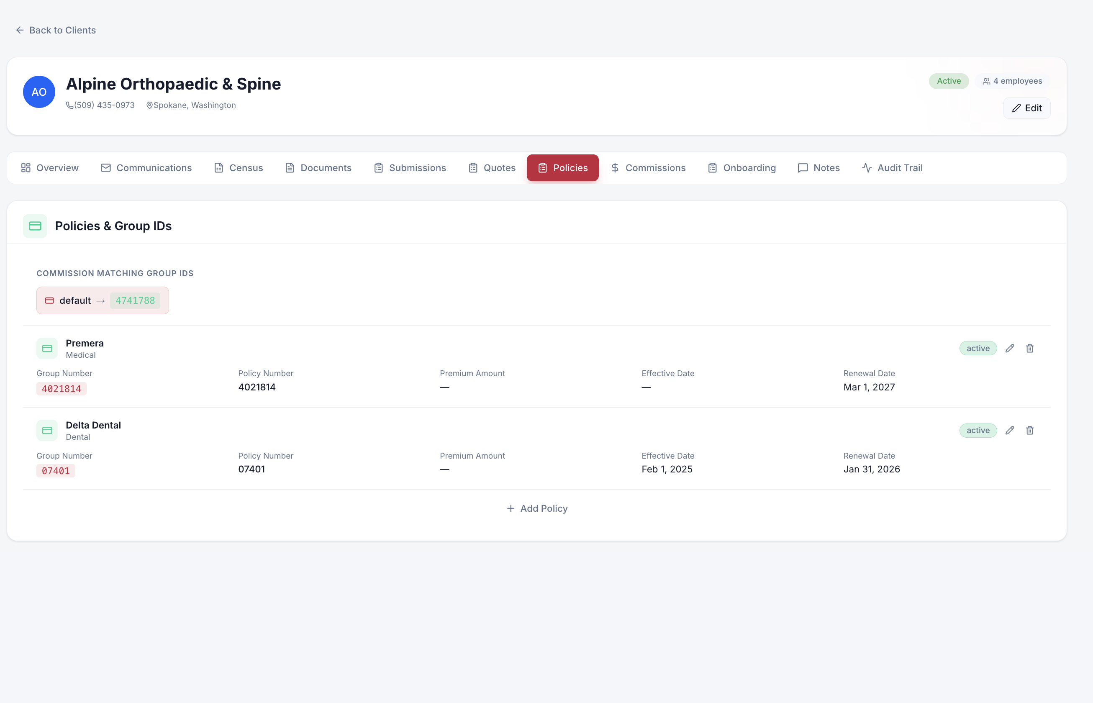Open the Audit Trail tab
The height and width of the screenshot is (703, 1093).
tap(892, 168)
